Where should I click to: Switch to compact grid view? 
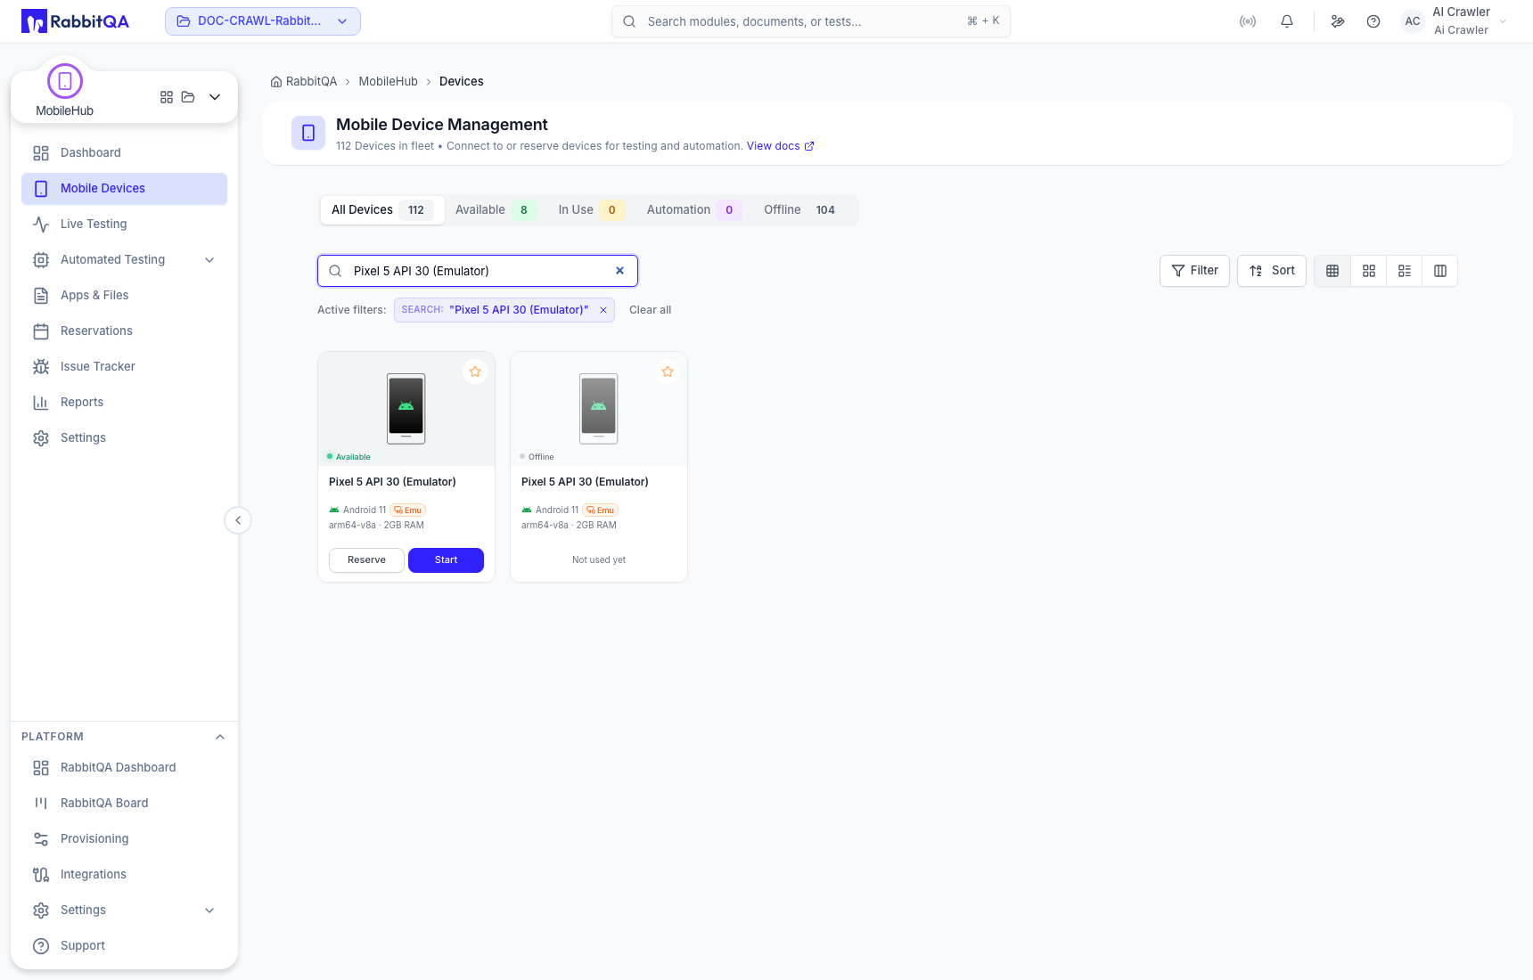click(x=1332, y=271)
